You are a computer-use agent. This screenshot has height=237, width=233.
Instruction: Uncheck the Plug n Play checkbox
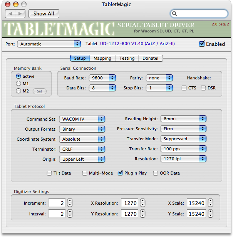pyautogui.click(x=120, y=173)
